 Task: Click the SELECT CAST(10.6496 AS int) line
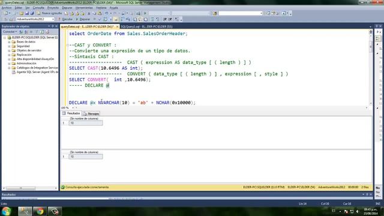click(x=106, y=68)
